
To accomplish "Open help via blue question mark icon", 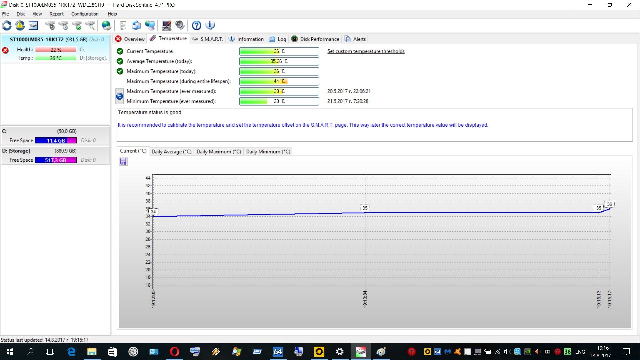I will [x=197, y=25].
